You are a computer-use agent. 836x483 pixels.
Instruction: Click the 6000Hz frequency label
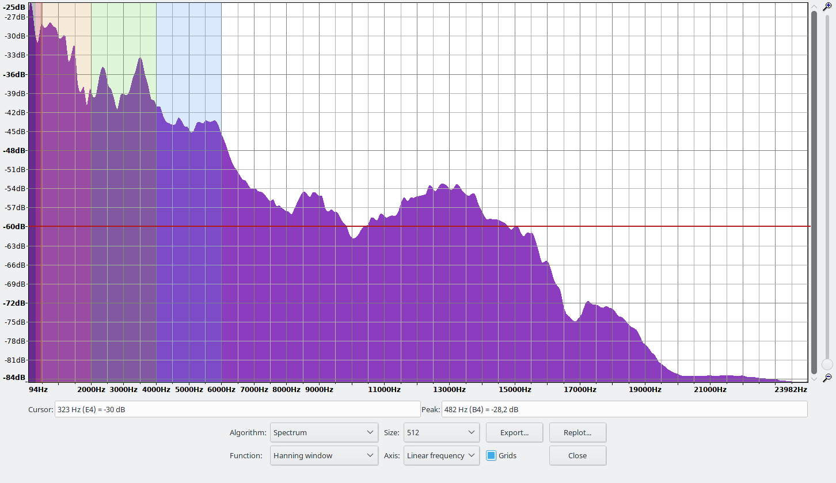221,390
